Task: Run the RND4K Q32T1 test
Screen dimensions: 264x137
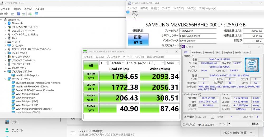Action: 91,98
